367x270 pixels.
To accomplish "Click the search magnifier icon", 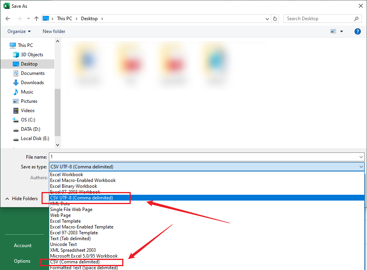I will pyautogui.click(x=356, y=19).
